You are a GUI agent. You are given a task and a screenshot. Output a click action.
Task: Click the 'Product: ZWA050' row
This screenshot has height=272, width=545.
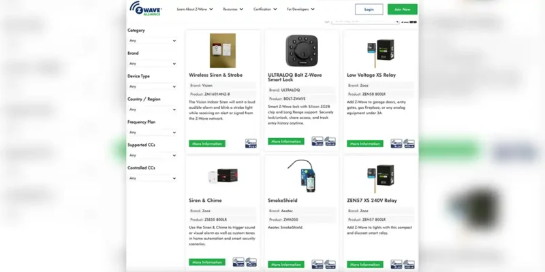302,220
